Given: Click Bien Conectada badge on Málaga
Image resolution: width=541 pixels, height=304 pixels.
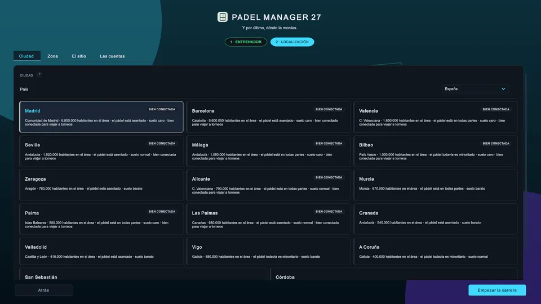Looking at the screenshot, I should click(329, 144).
